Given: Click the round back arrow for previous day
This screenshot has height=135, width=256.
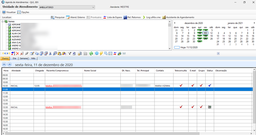Looking at the screenshot, I should [4, 64].
